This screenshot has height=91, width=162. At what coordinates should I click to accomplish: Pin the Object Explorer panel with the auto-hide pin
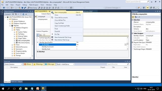[30, 11]
